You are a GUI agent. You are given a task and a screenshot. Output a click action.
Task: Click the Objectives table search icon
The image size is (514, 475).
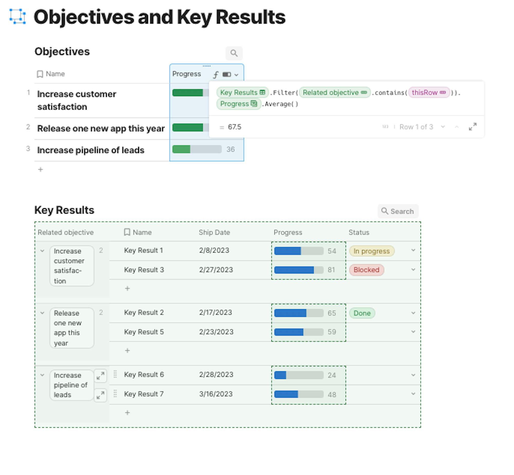(x=234, y=53)
